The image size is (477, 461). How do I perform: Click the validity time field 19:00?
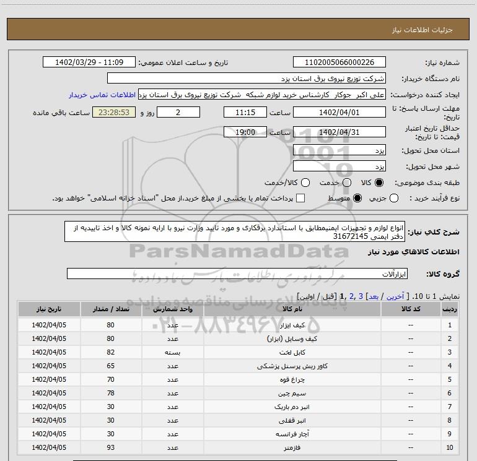[245, 132]
